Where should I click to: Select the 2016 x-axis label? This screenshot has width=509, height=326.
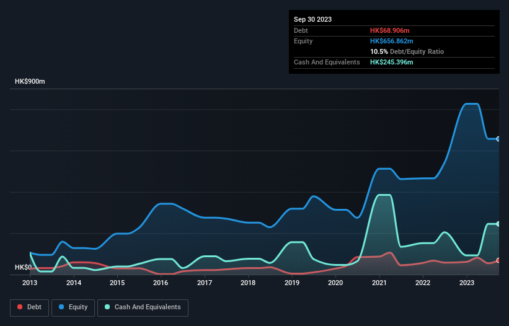click(161, 283)
